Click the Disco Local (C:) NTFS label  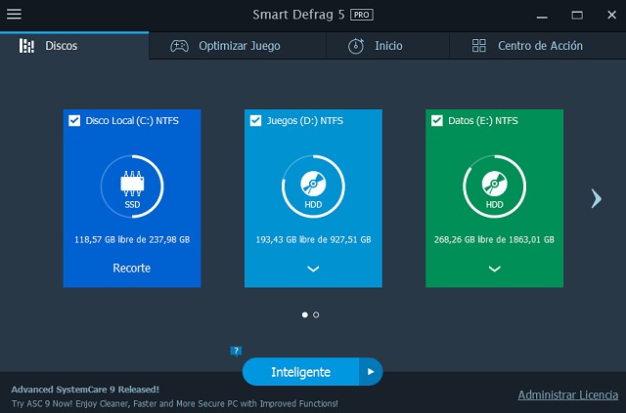pos(132,121)
